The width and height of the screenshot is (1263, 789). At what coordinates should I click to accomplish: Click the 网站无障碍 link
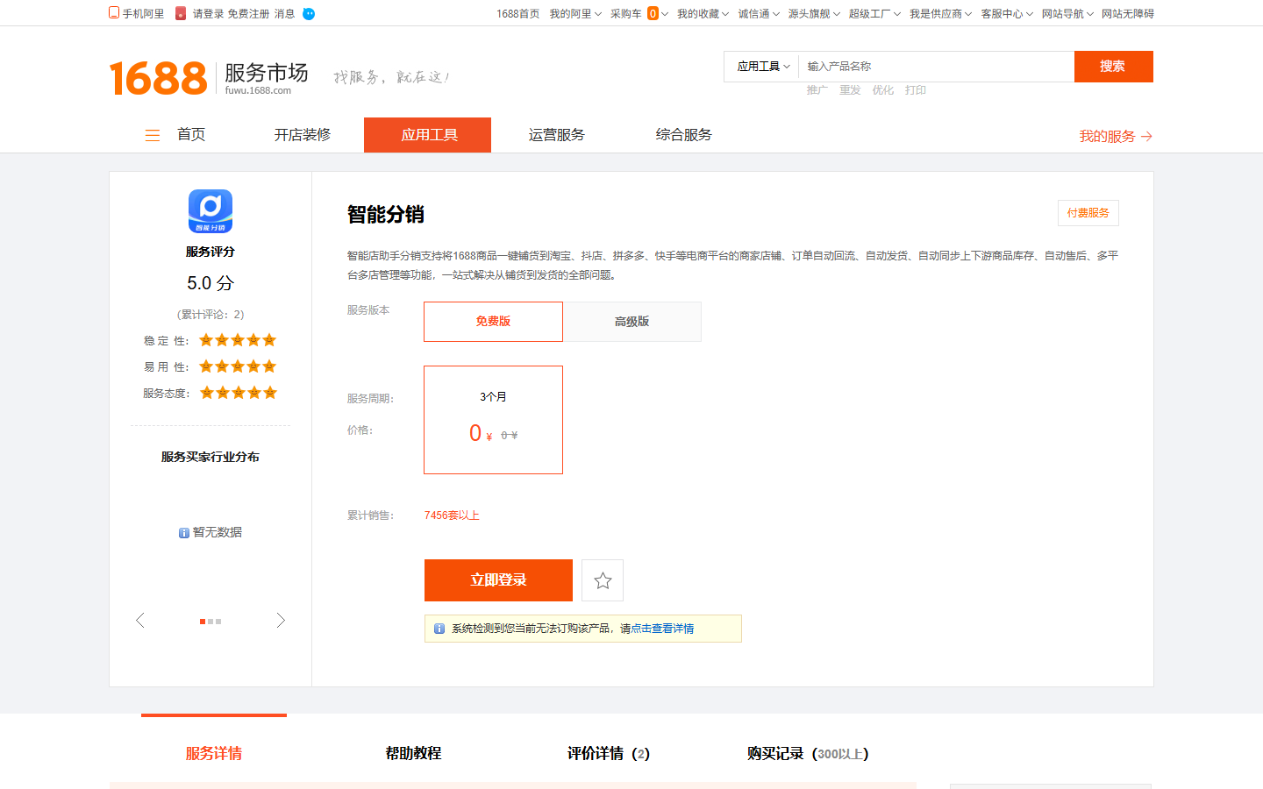[x=1128, y=14]
